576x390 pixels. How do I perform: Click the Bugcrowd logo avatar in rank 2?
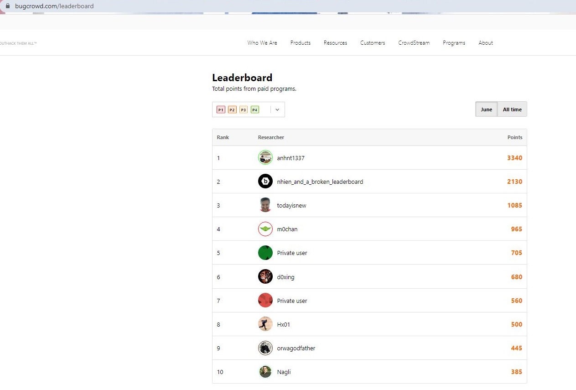[265, 182]
